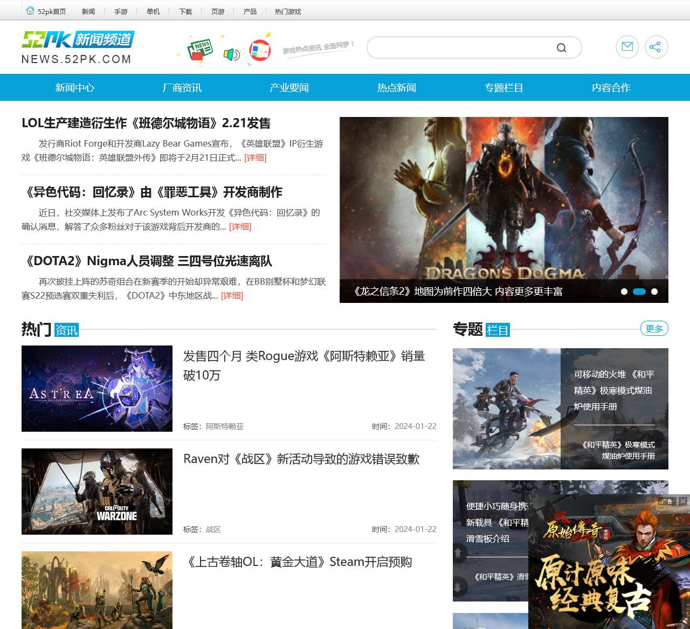The image size is (690, 629).
Task: Click the home icon beside 52pk首页
Action: coord(30,10)
